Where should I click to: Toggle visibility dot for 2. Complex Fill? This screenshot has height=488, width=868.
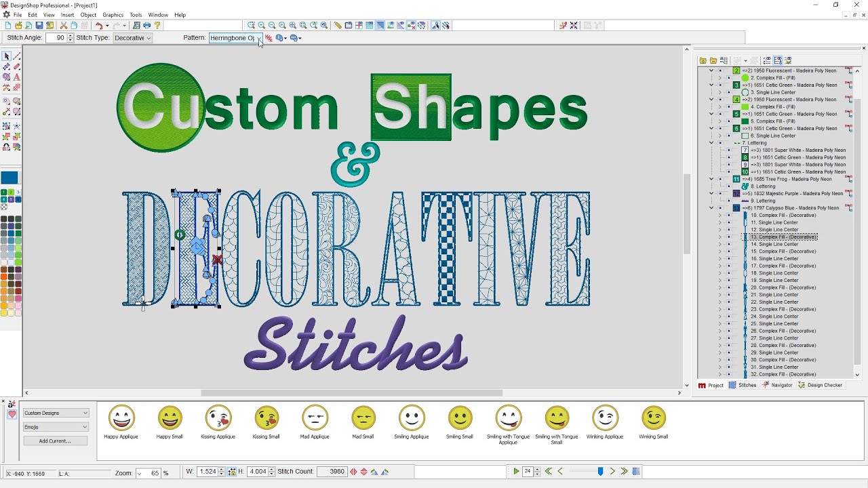pyautogui.click(x=729, y=78)
